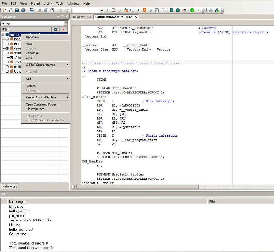Click the Messages column header in Build
Image resolution: width=274 pixels, height=252 pixels.
click(107, 201)
